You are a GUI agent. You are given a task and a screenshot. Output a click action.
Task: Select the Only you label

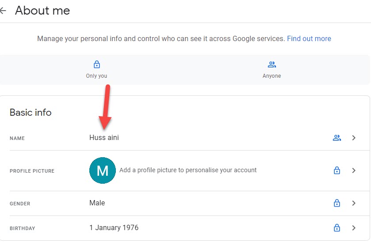(x=96, y=76)
